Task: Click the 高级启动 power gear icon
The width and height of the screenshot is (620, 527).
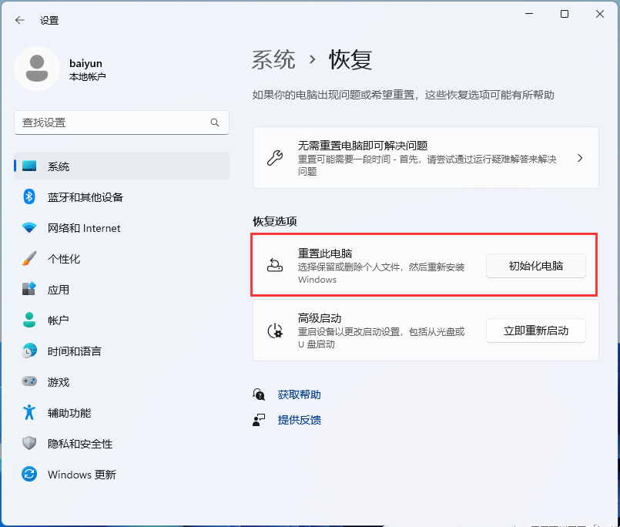Action: tap(275, 331)
